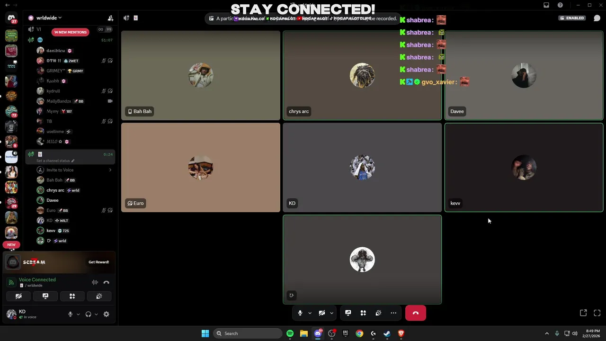Viewport: 606px width, 341px height.
Task: Turn on camera in the sidebar voice panel
Action: 18,296
